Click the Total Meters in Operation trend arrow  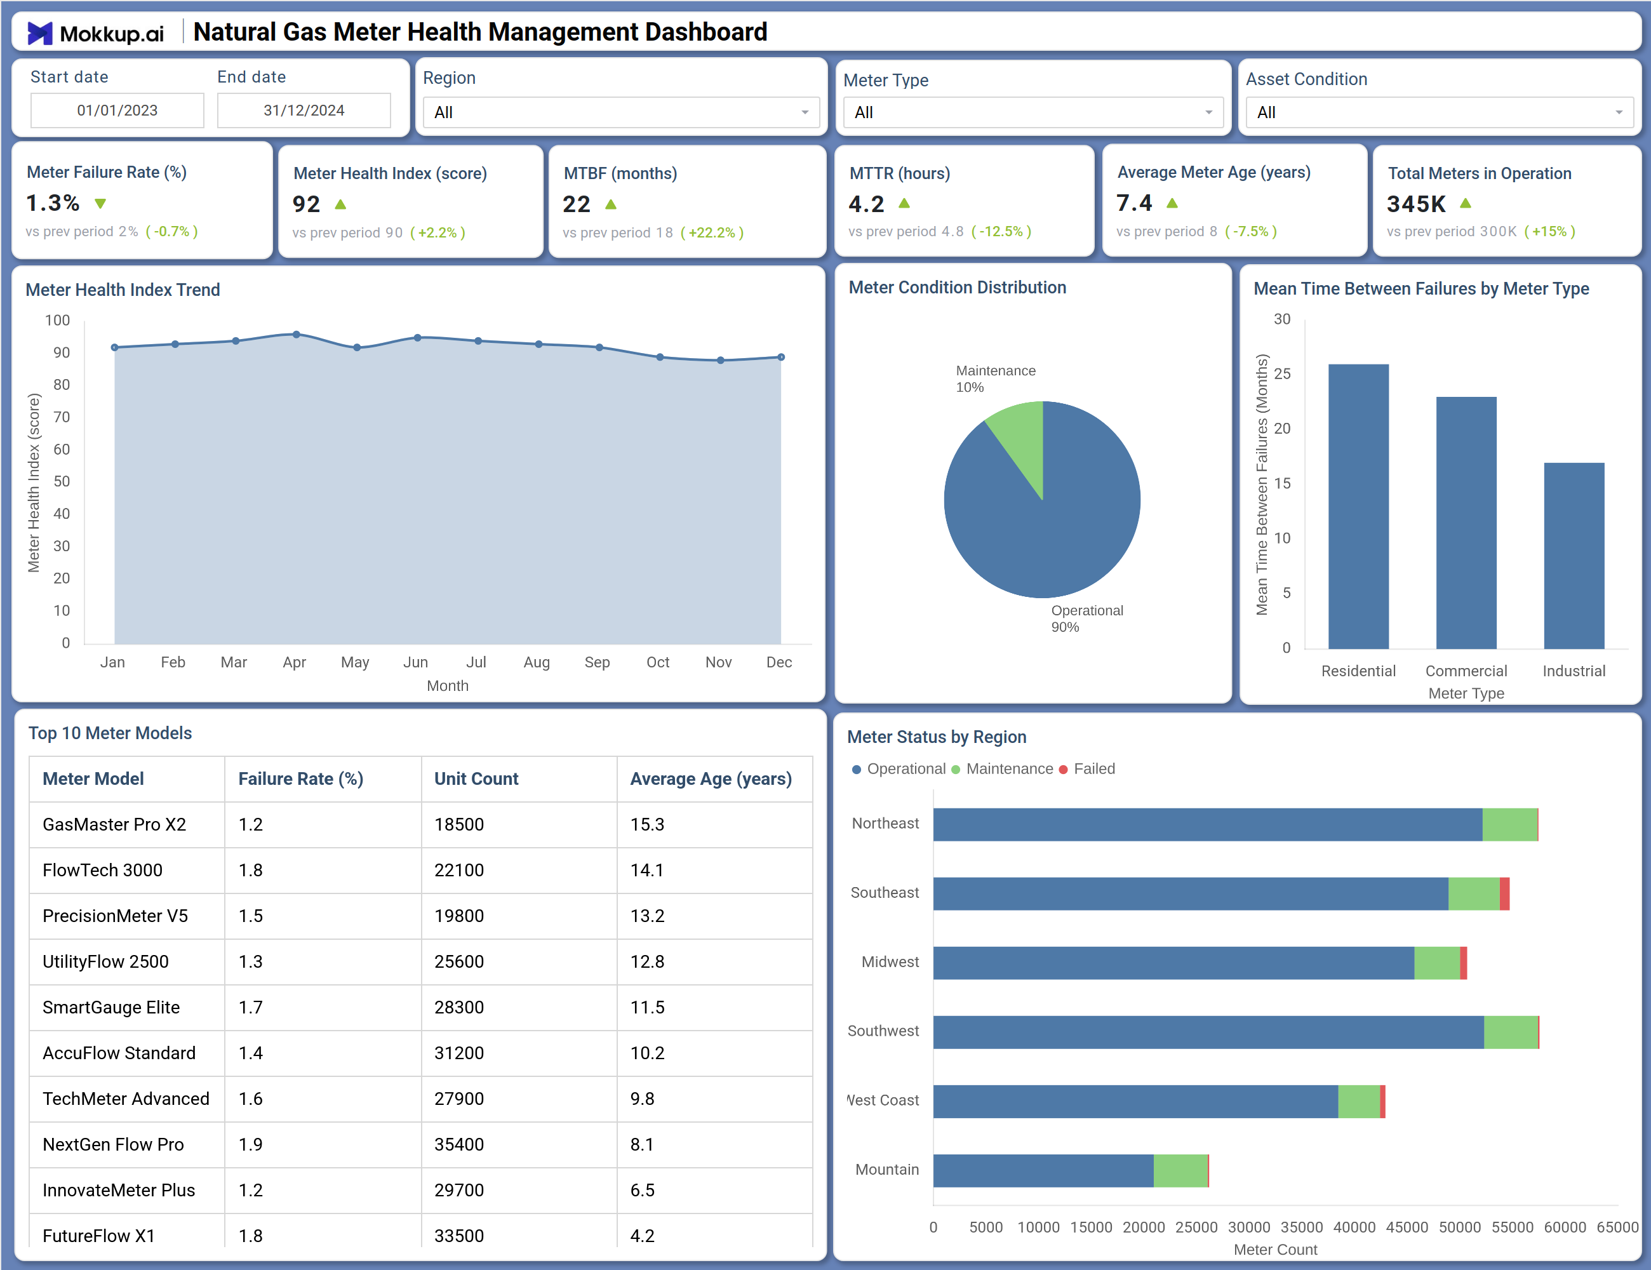(1466, 203)
